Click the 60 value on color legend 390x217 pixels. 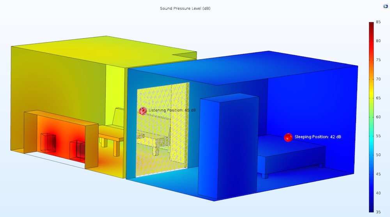point(378,117)
